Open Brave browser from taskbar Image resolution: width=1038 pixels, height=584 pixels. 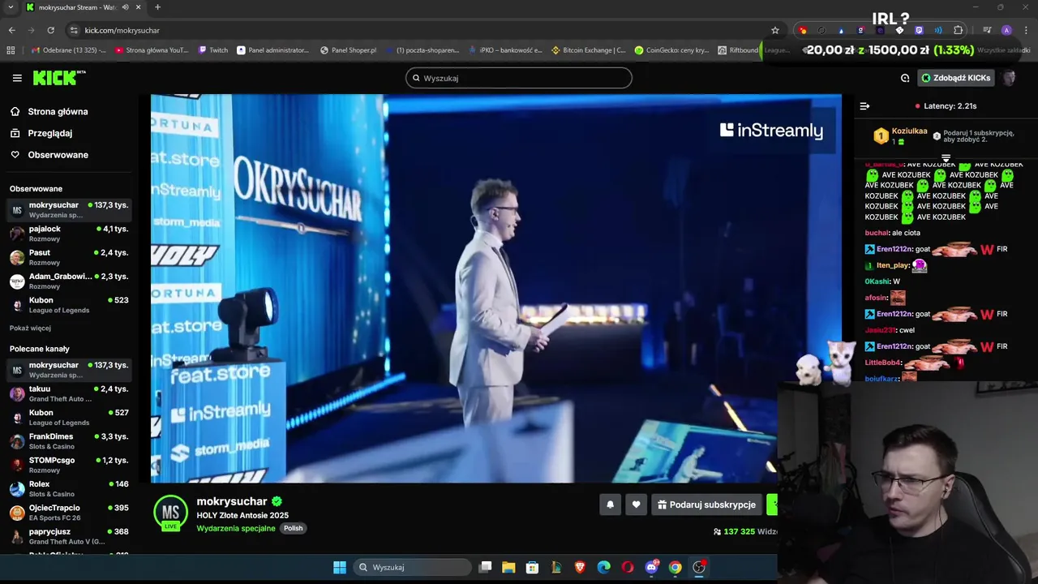pos(580,567)
